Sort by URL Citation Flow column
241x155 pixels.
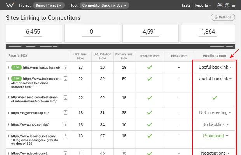point(102,56)
